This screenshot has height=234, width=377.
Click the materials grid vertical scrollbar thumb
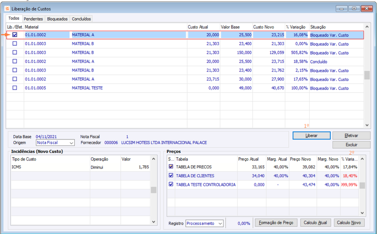[x=367, y=75]
